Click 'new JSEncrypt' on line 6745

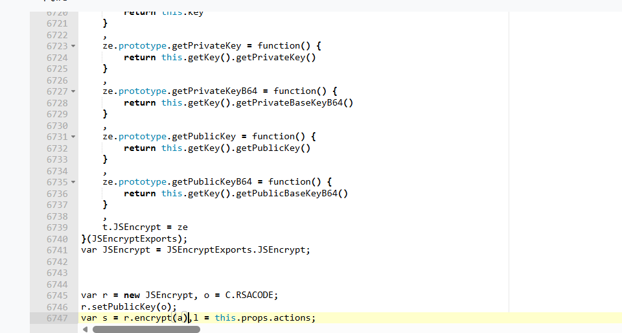point(158,295)
